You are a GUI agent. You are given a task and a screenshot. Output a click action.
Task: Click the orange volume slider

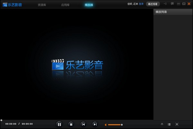click(x=114, y=124)
